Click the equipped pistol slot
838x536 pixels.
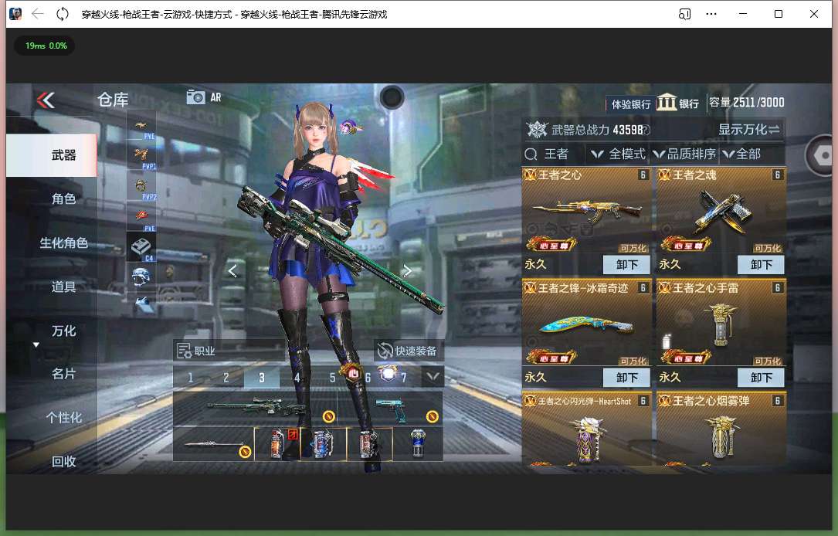coord(391,408)
